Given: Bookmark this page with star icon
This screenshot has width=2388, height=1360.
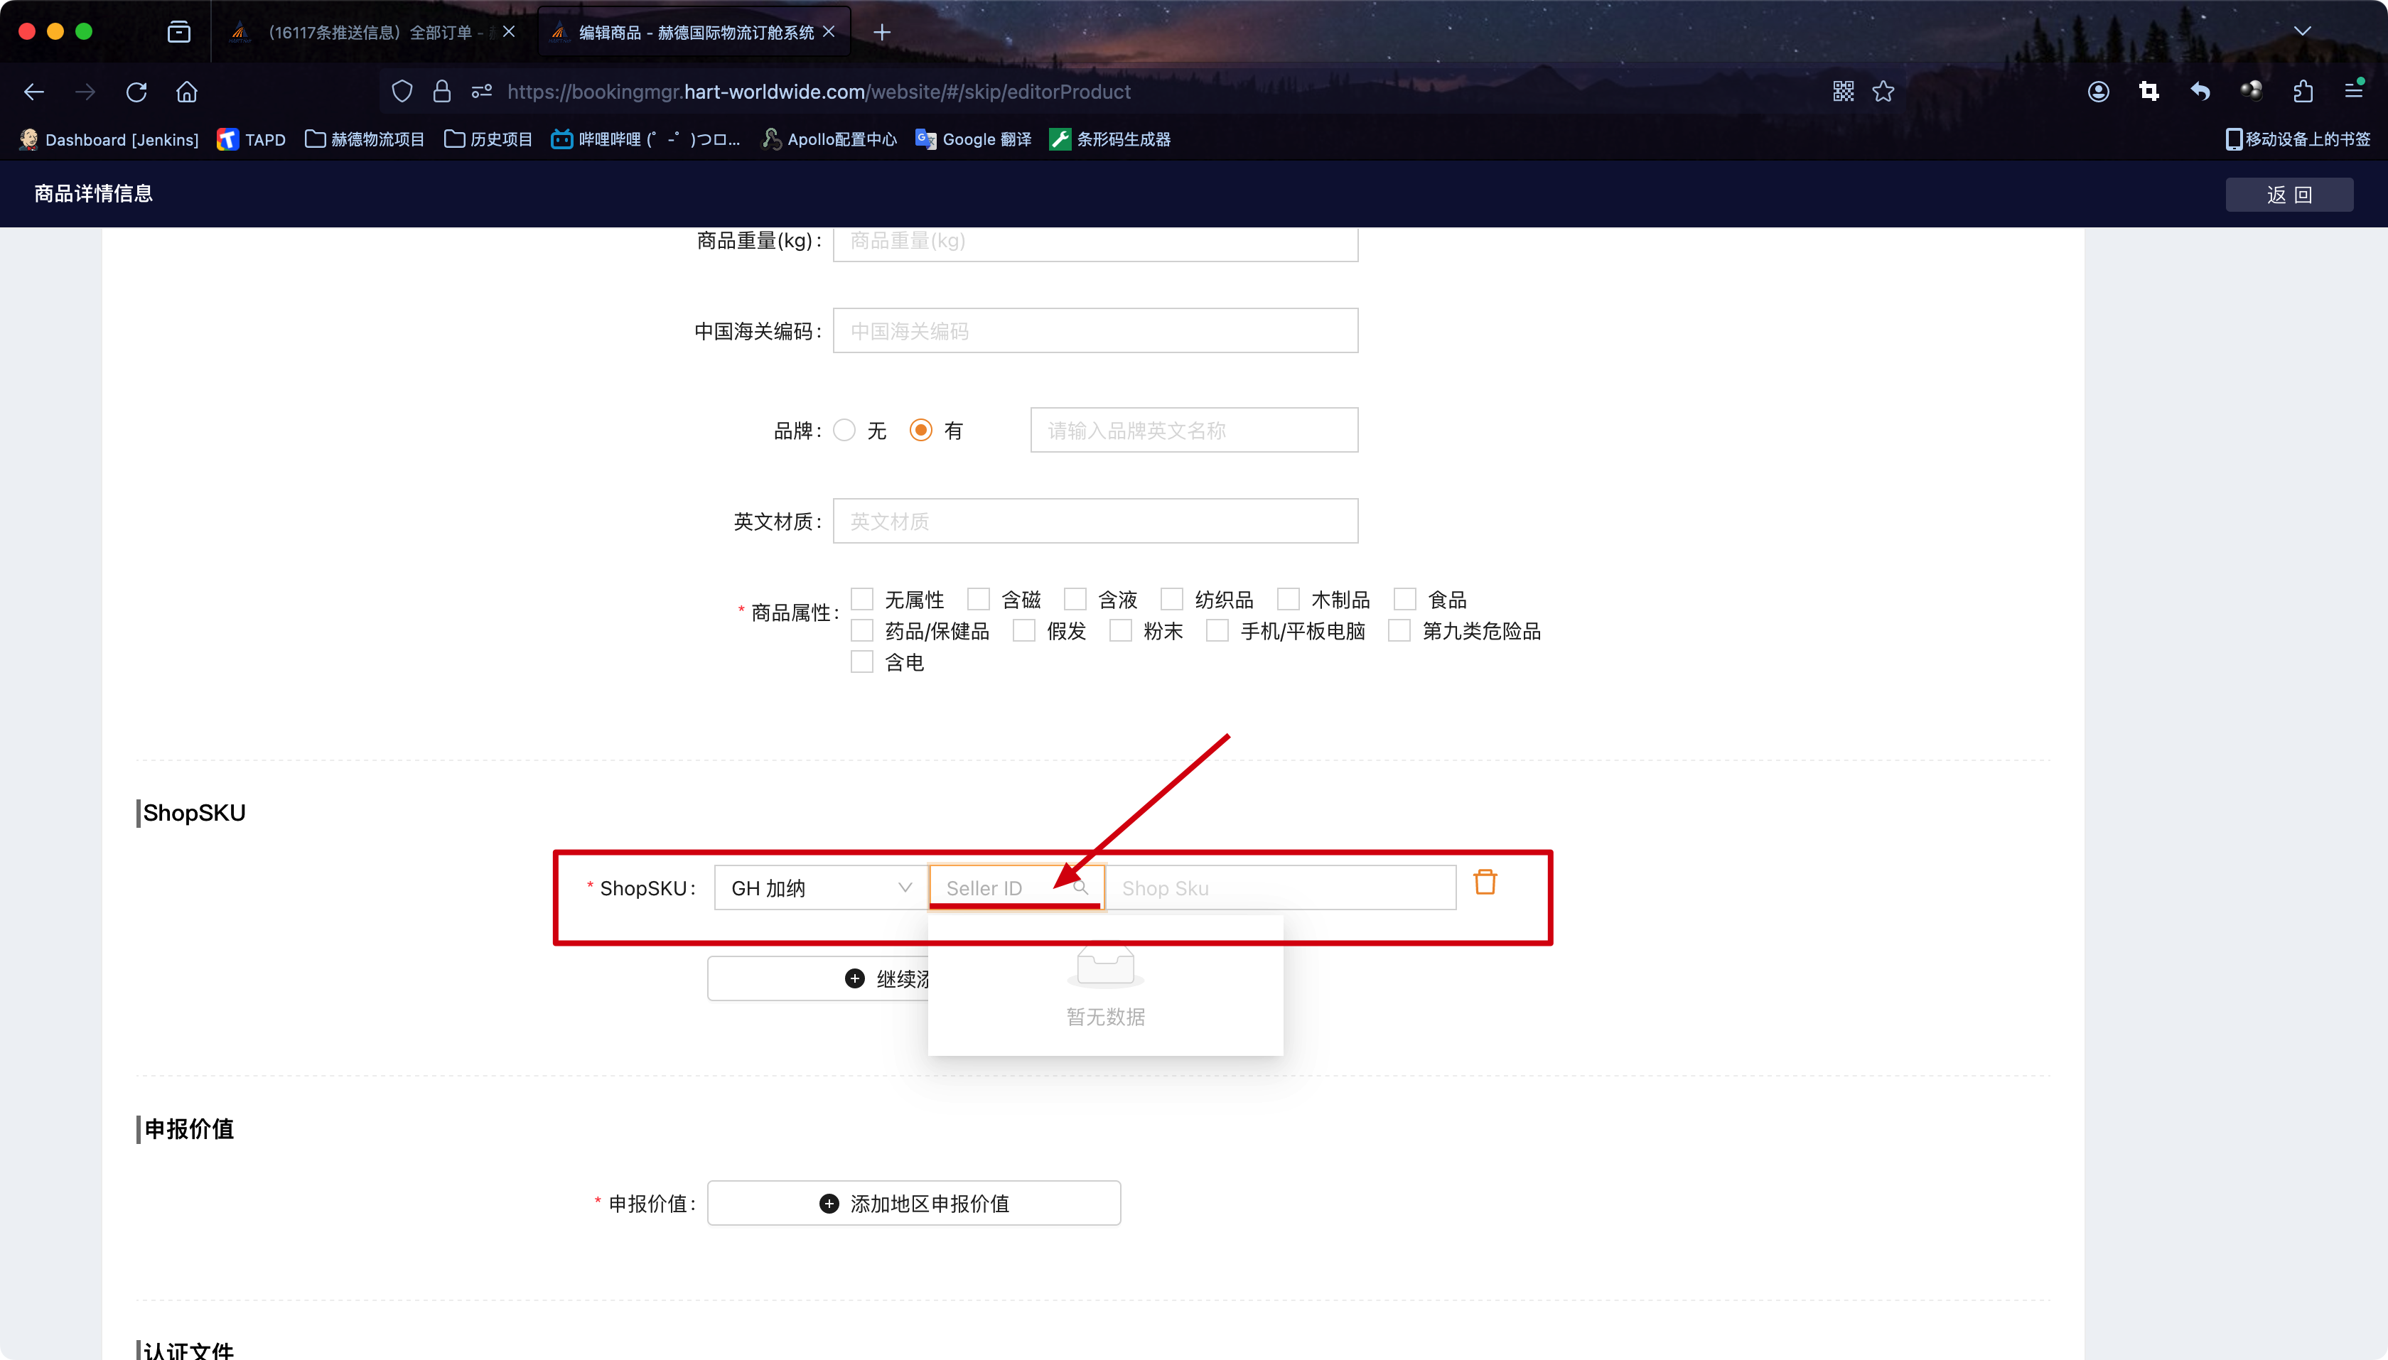Looking at the screenshot, I should pos(1883,92).
